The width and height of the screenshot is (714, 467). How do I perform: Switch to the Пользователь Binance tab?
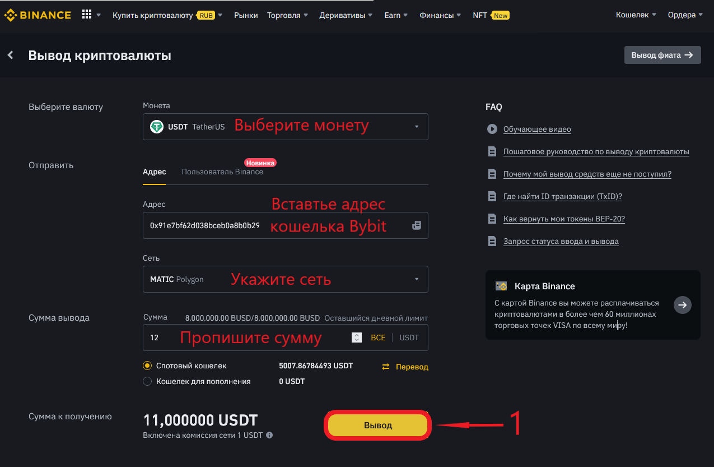(222, 172)
